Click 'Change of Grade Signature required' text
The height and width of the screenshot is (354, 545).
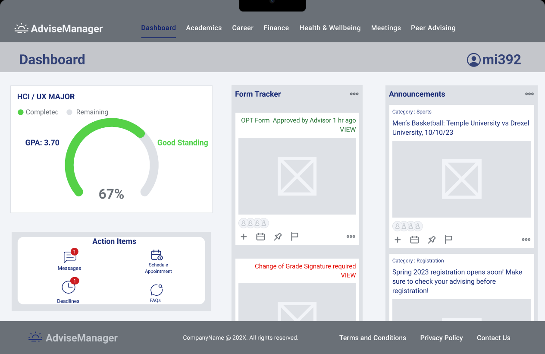pyautogui.click(x=305, y=266)
